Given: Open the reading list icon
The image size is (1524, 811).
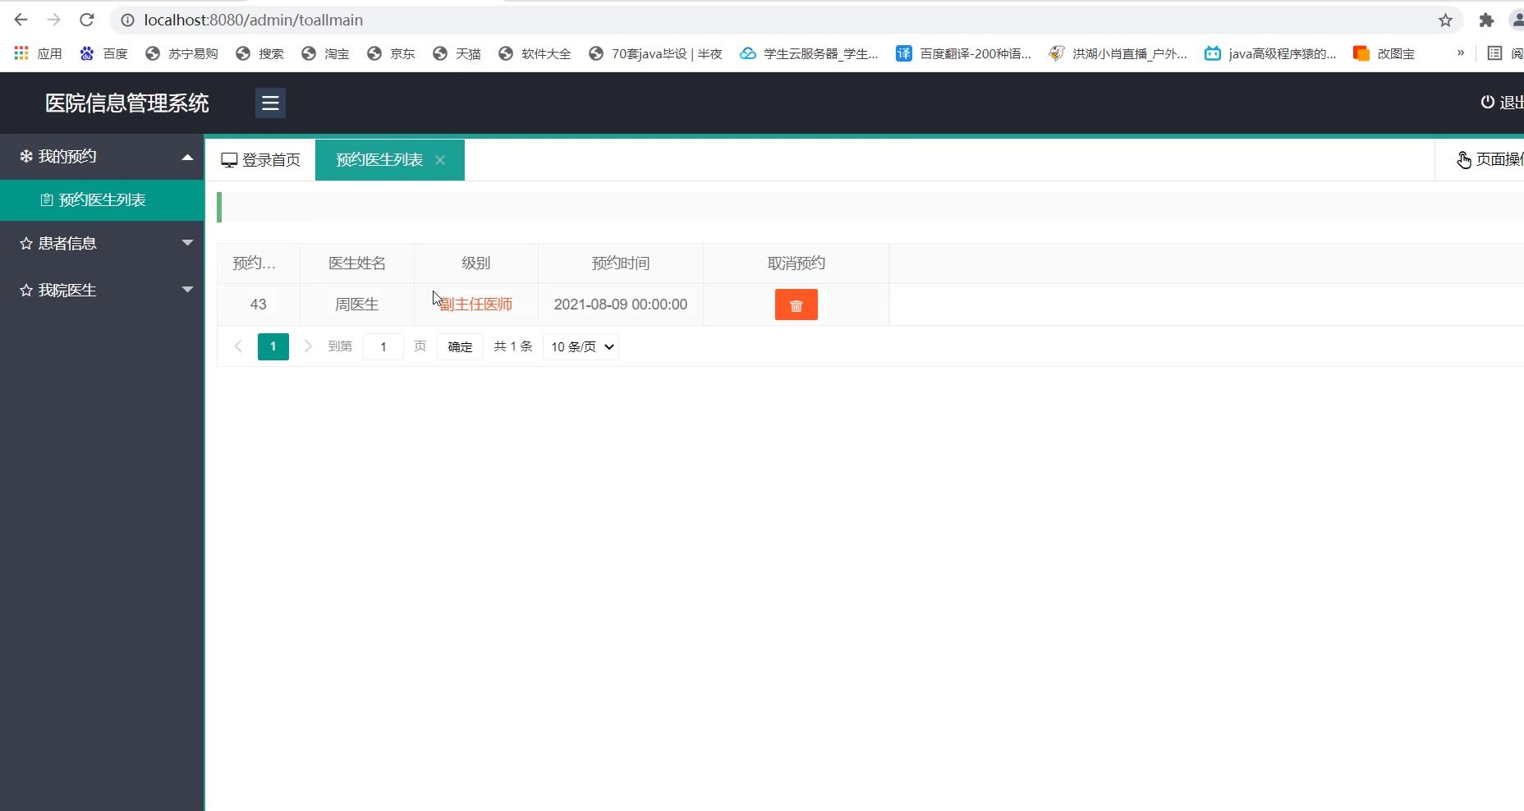Looking at the screenshot, I should (x=1495, y=53).
